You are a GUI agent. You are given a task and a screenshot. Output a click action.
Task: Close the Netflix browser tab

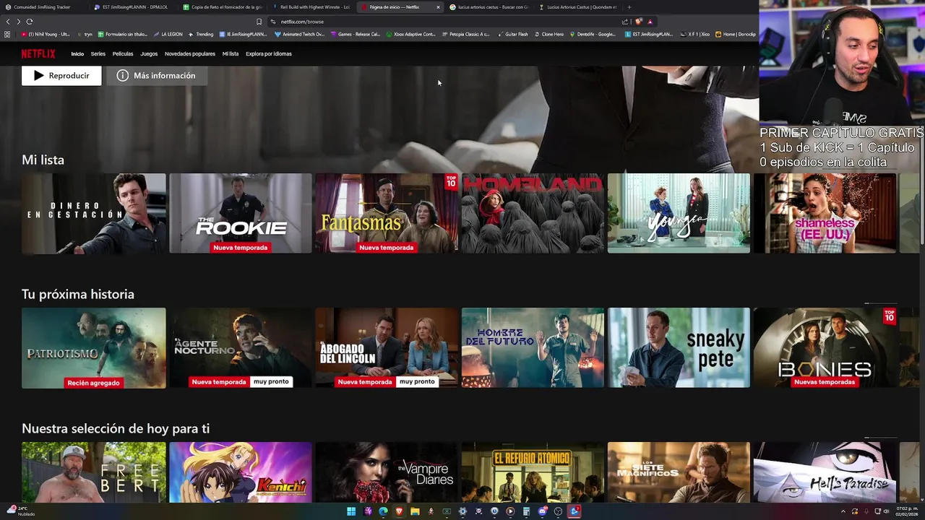(x=438, y=7)
